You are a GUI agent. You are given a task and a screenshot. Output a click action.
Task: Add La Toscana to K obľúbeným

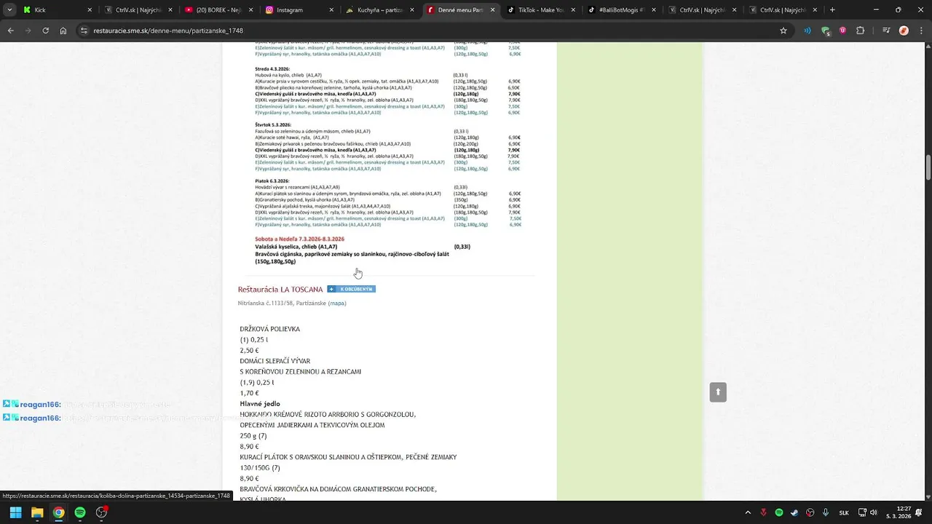(351, 289)
